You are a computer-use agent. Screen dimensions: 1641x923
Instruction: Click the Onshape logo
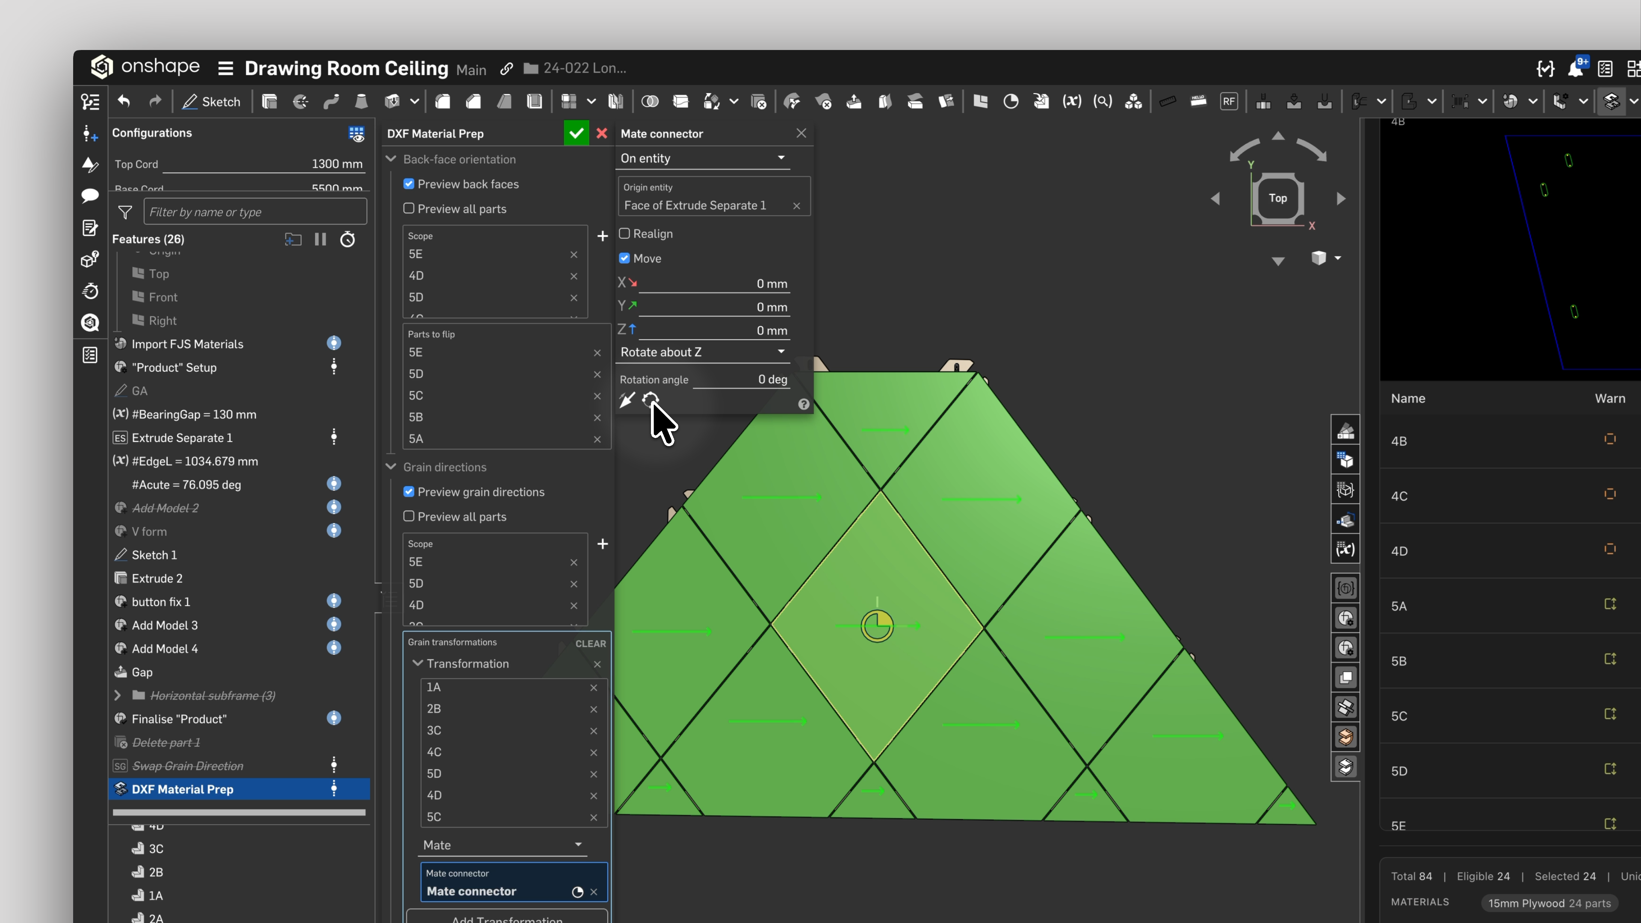(145, 67)
